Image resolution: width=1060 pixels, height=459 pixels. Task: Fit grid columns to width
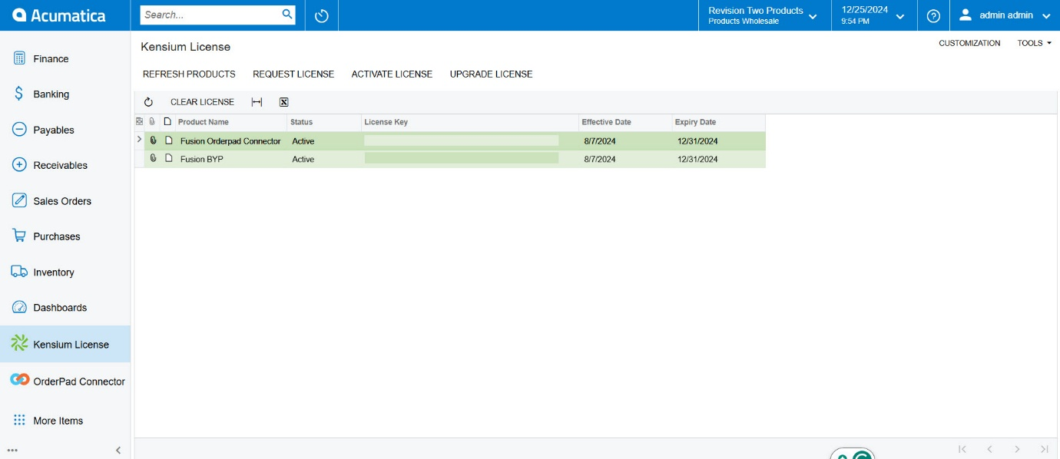point(257,102)
